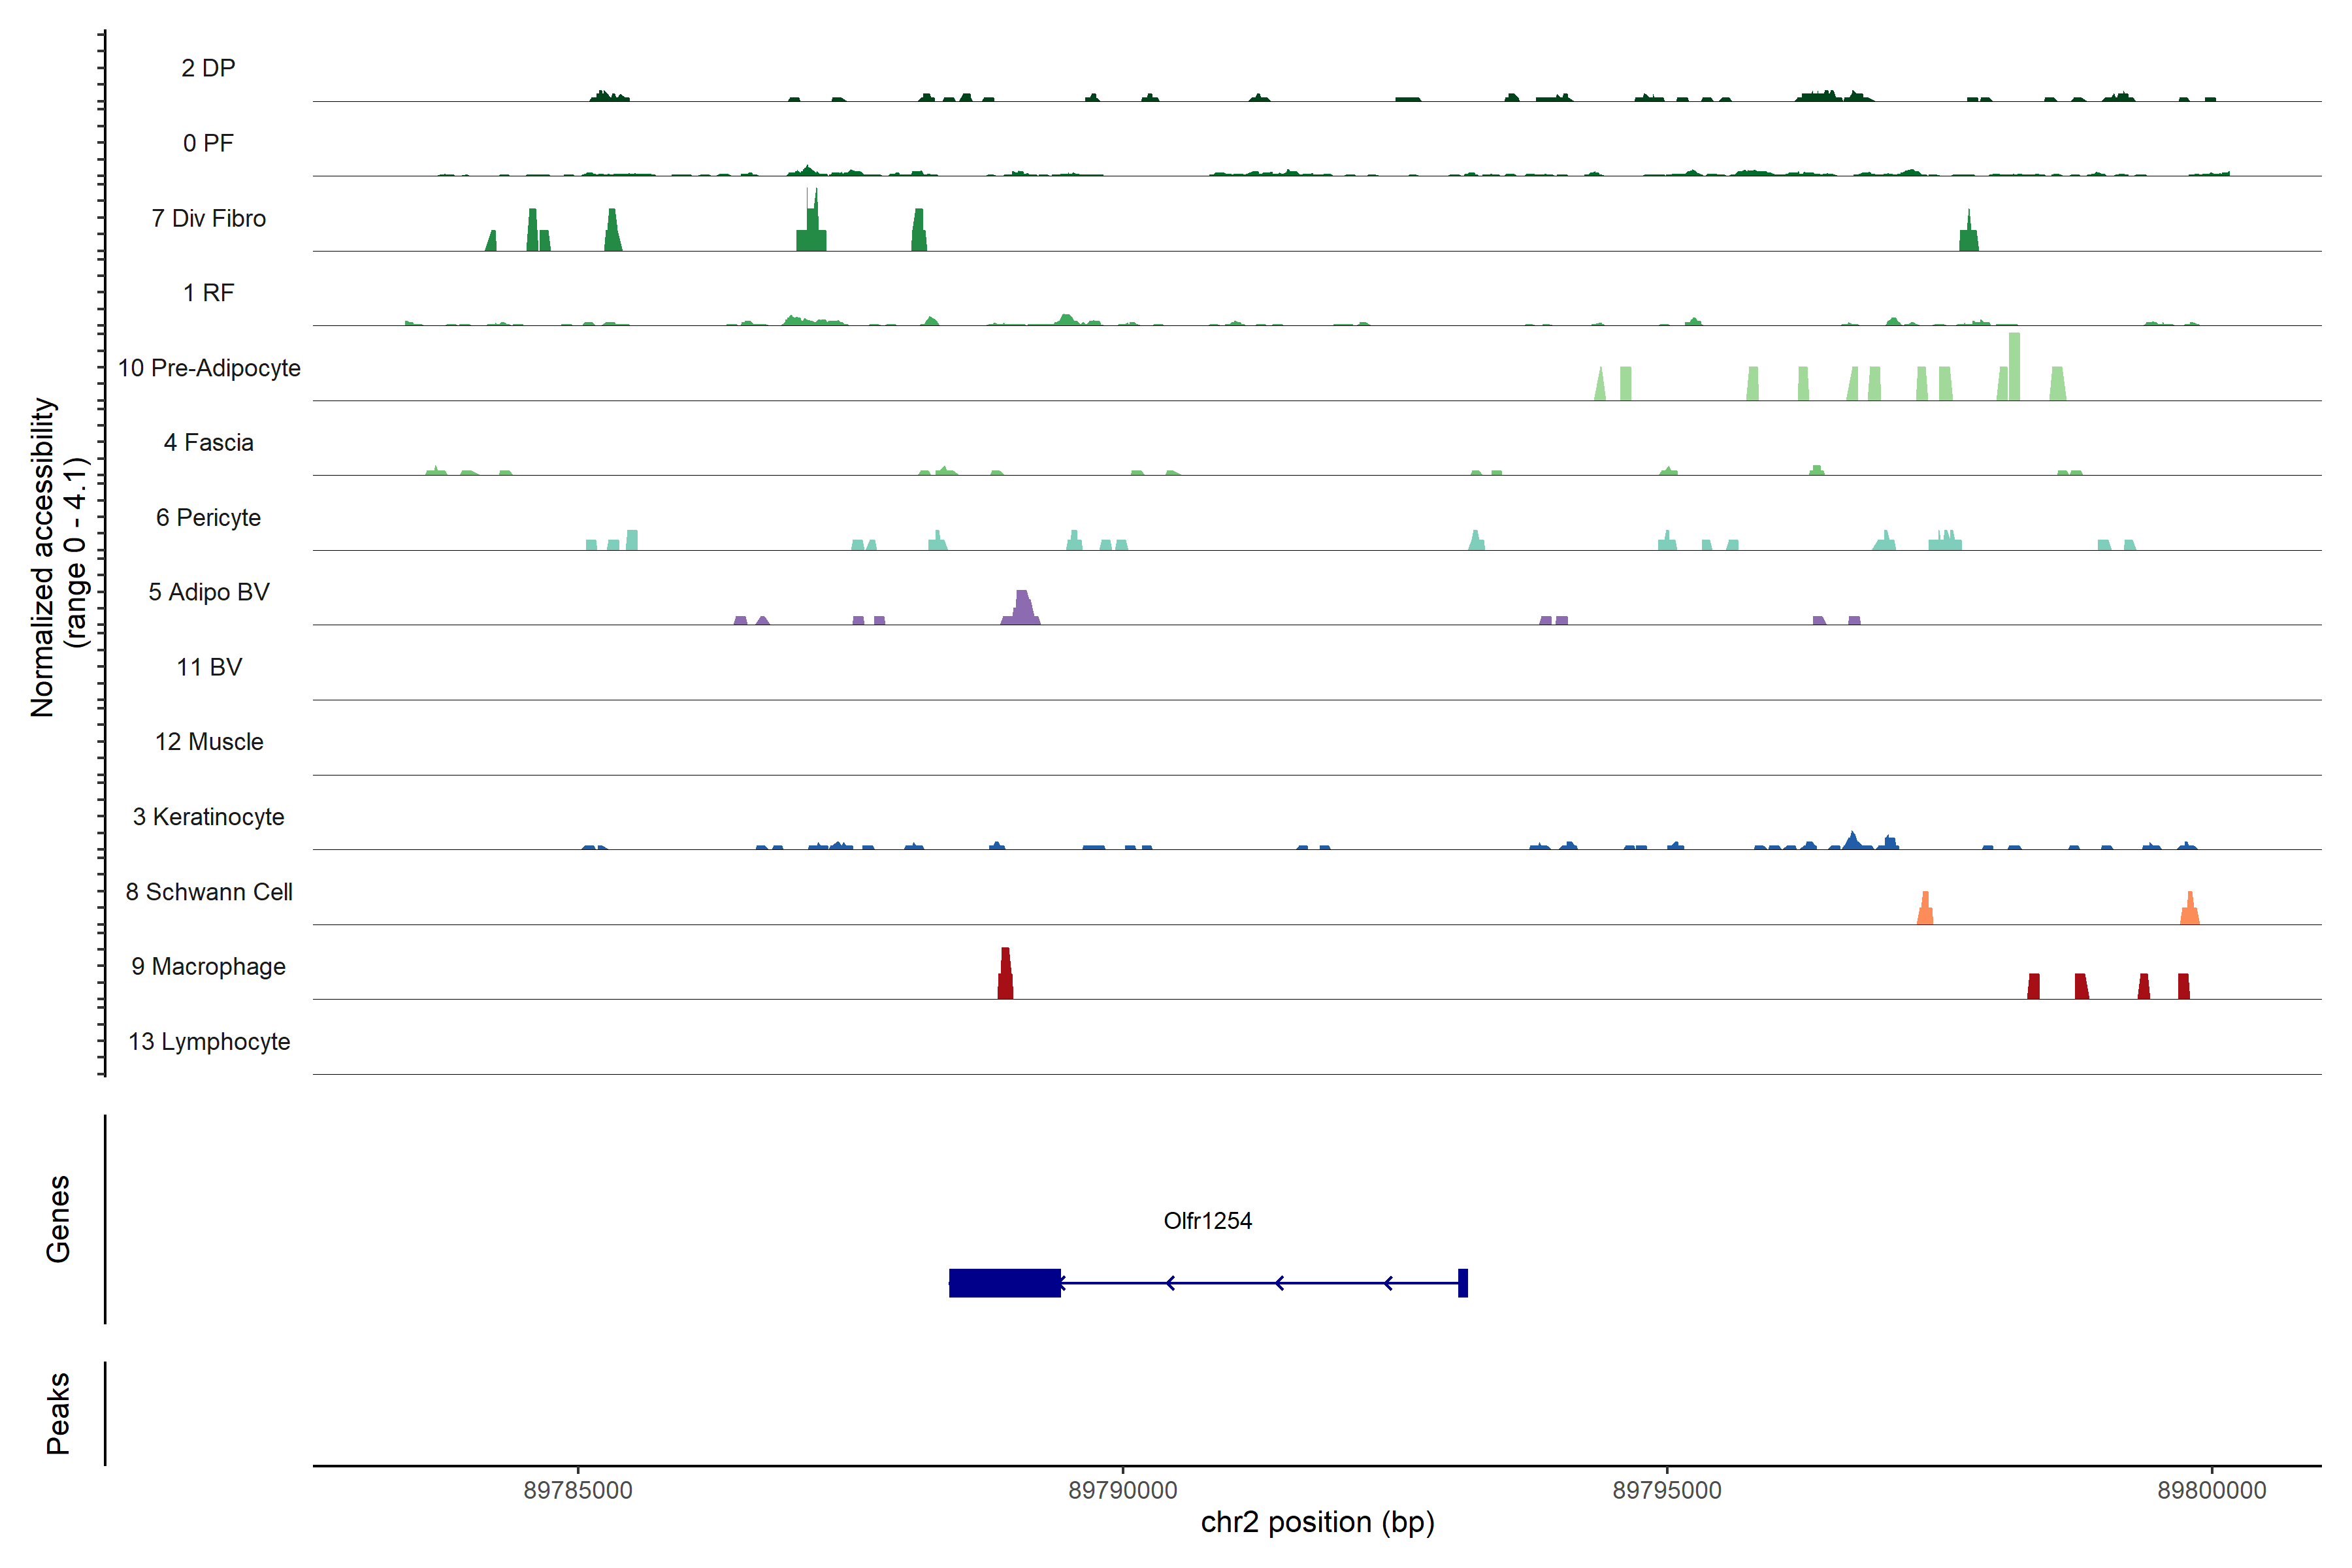
Task: Click the 89800000 axis tick label
Action: click(x=2211, y=1490)
